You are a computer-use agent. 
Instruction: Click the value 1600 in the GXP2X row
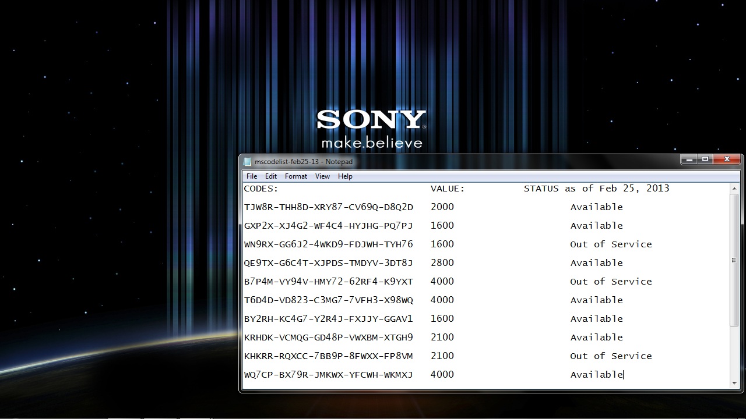[442, 226]
